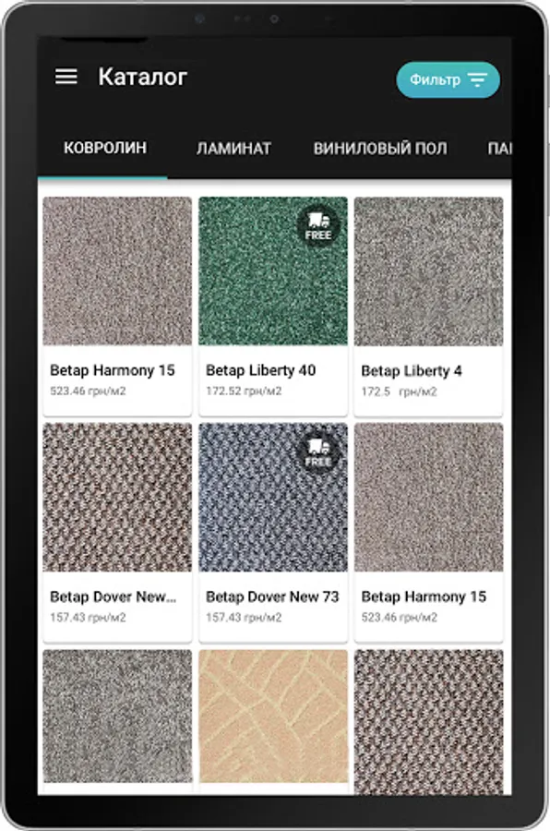Open the Фильтр button
550x831 pixels.
[448, 80]
